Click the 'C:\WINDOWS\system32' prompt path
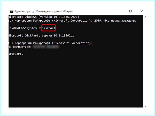The width and height of the screenshot is (155, 116). pos(24,28)
